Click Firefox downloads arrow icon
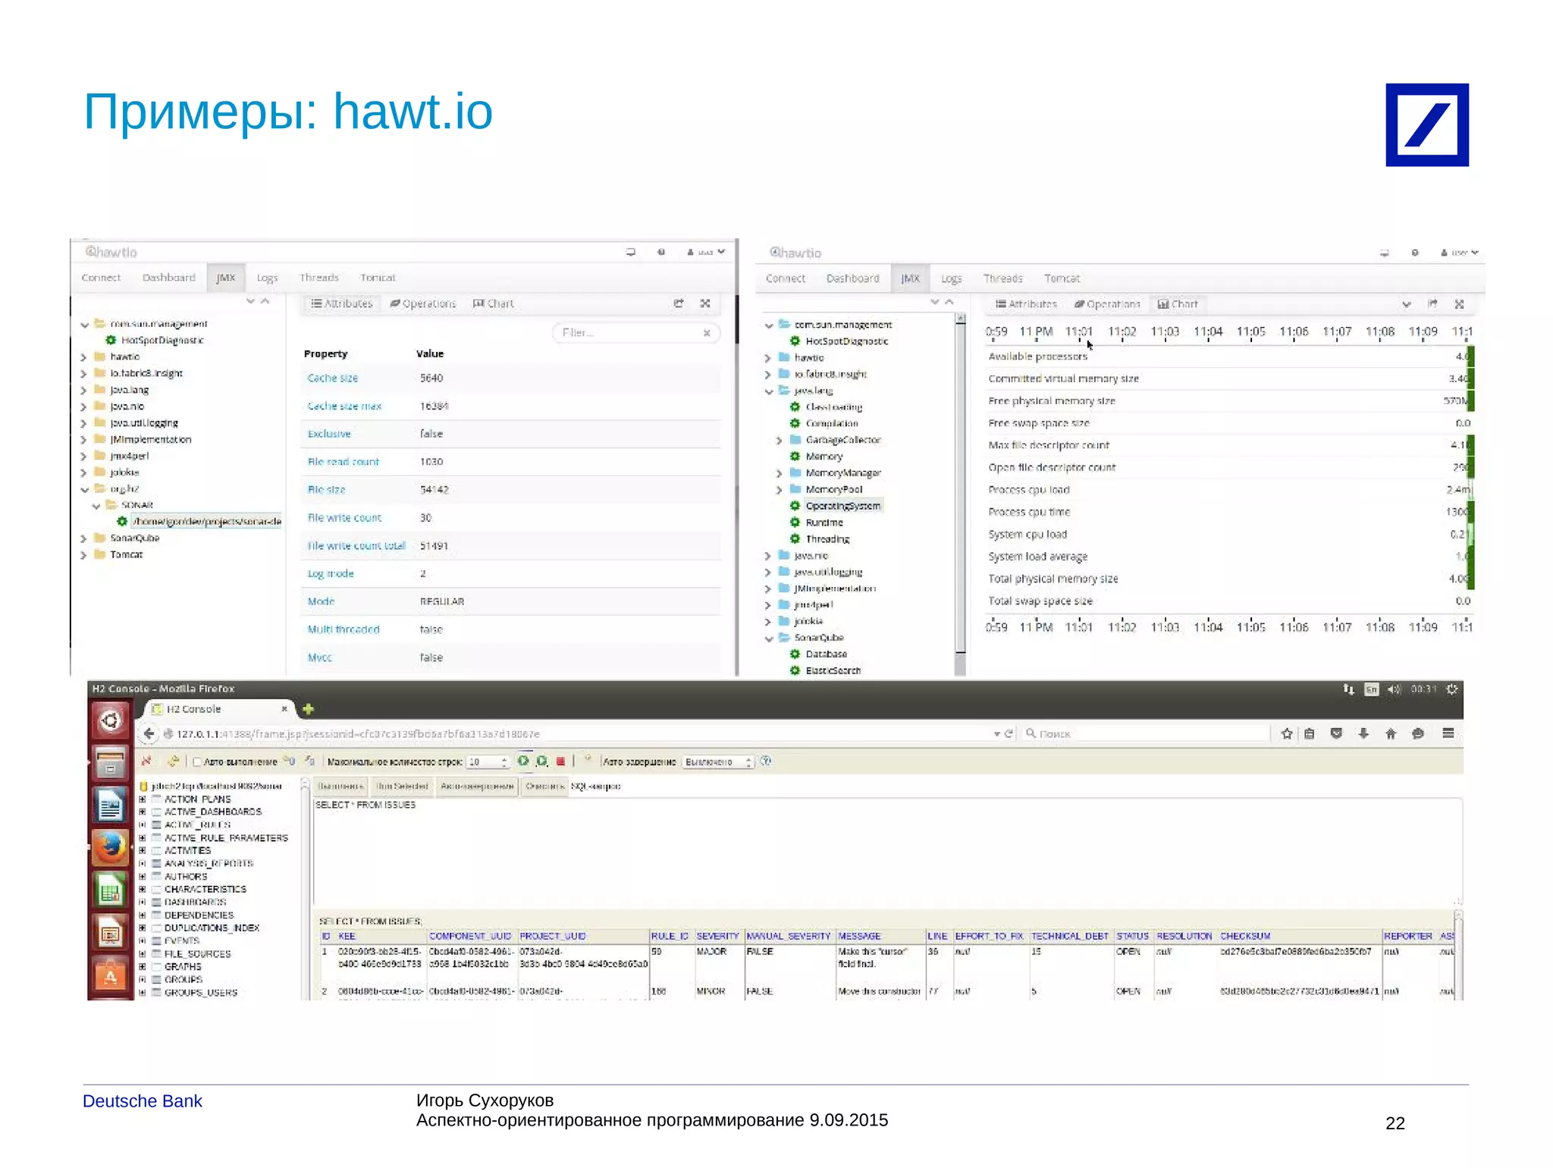Viewport: 1553px width, 1168px height. click(1363, 733)
